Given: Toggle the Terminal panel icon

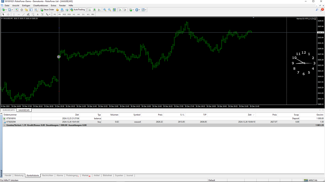Looking at the screenshot, I should click(x=31, y=10).
